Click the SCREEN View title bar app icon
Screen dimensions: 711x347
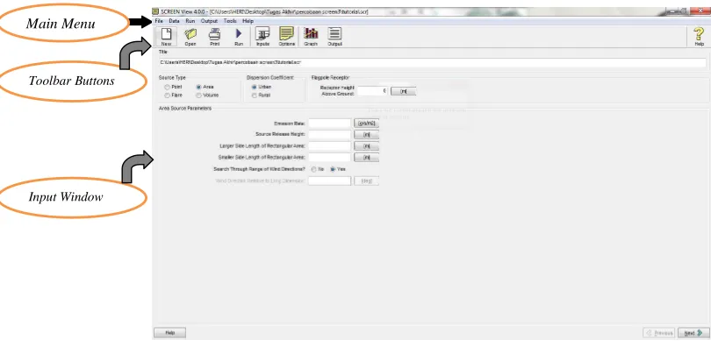(155, 11)
